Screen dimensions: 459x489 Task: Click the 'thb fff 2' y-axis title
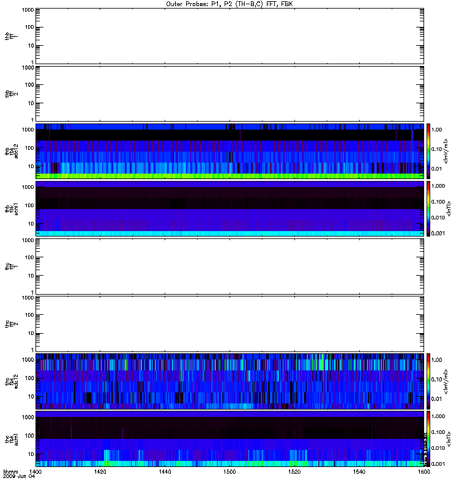point(11,94)
